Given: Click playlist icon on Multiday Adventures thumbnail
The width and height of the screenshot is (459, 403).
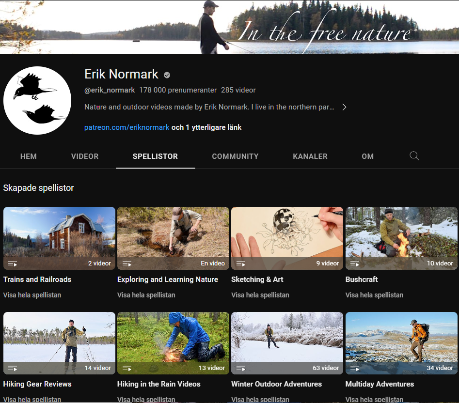Looking at the screenshot, I should click(x=355, y=368).
